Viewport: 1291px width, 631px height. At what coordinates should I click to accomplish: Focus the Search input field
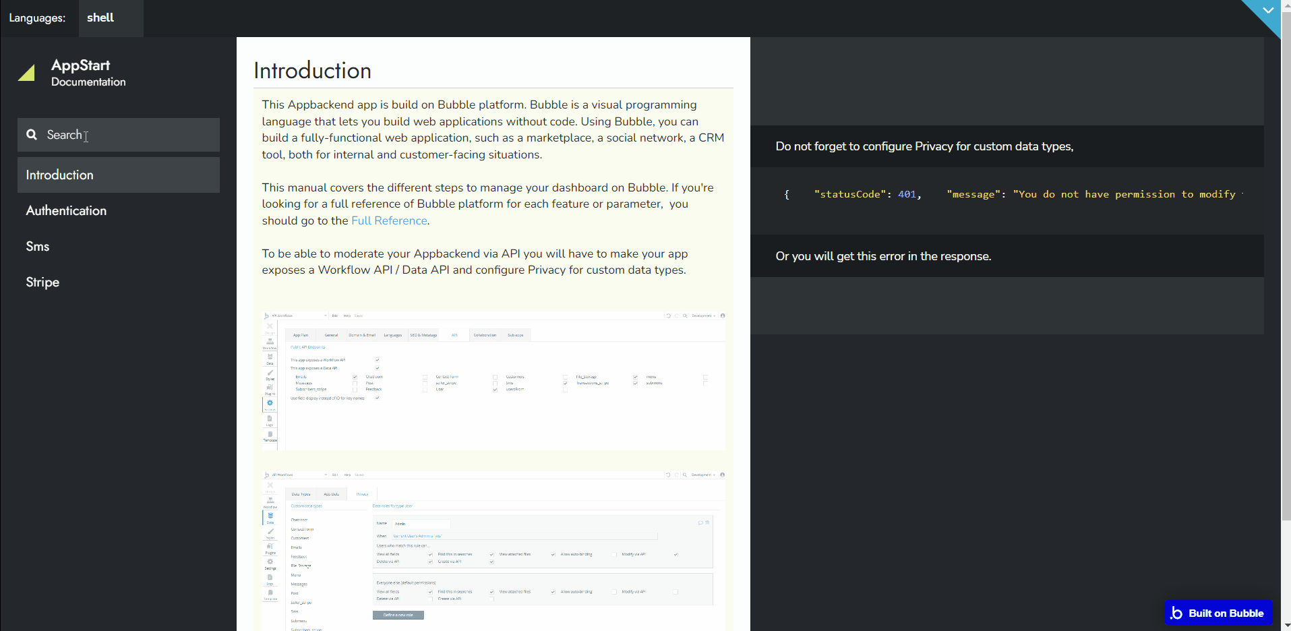click(119, 135)
